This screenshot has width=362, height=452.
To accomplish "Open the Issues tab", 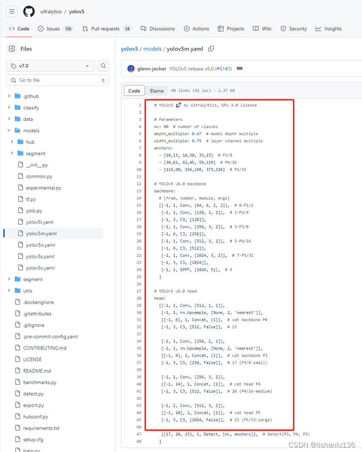I will 56,28.
